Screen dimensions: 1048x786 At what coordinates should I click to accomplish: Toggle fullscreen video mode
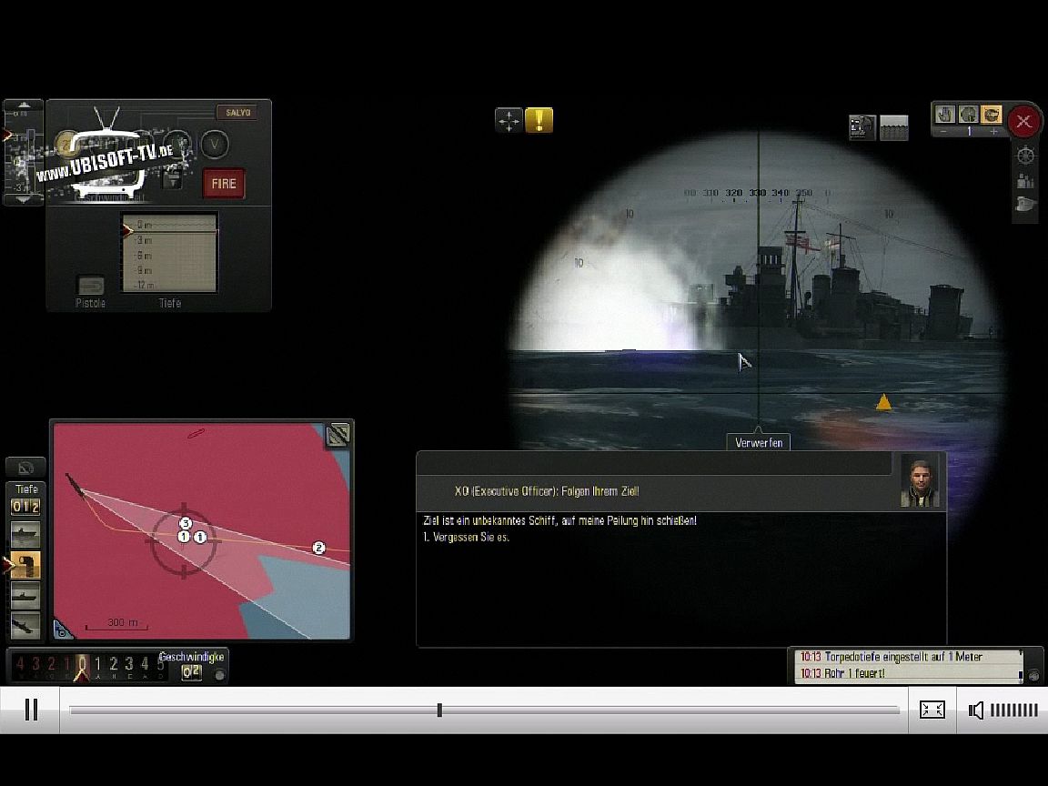tap(932, 710)
